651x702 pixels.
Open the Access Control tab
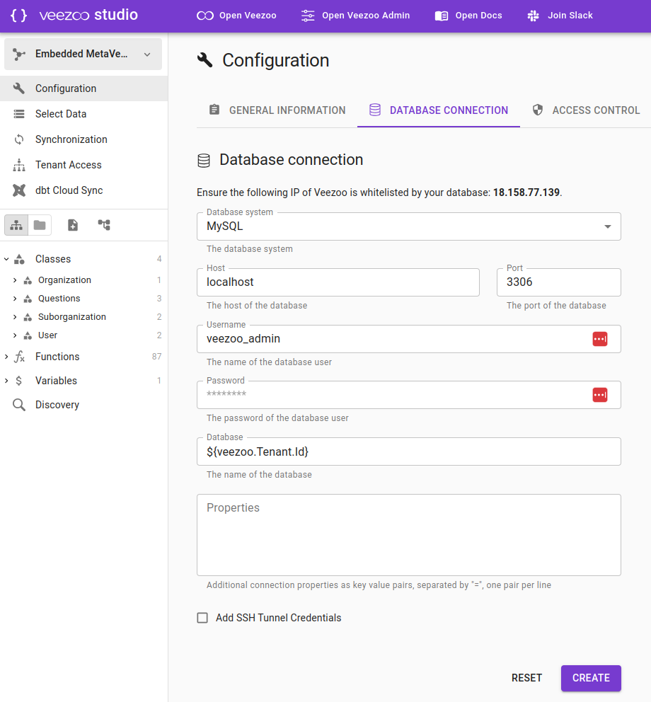coord(586,110)
